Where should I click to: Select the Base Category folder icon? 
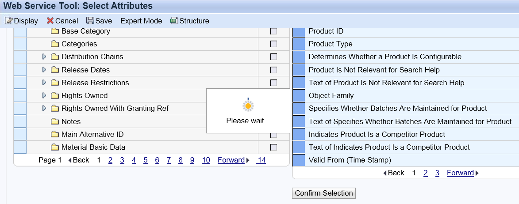(55, 31)
